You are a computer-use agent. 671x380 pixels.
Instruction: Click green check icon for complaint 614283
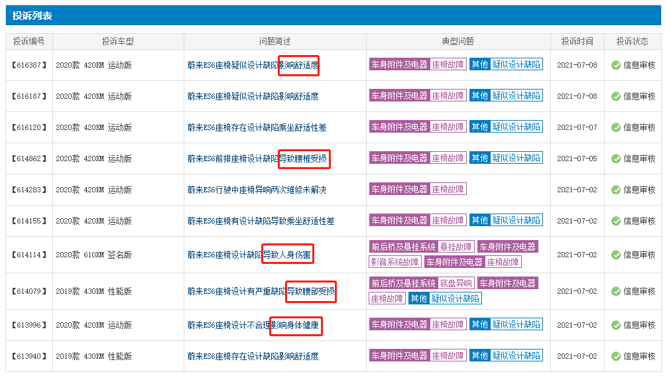point(616,190)
